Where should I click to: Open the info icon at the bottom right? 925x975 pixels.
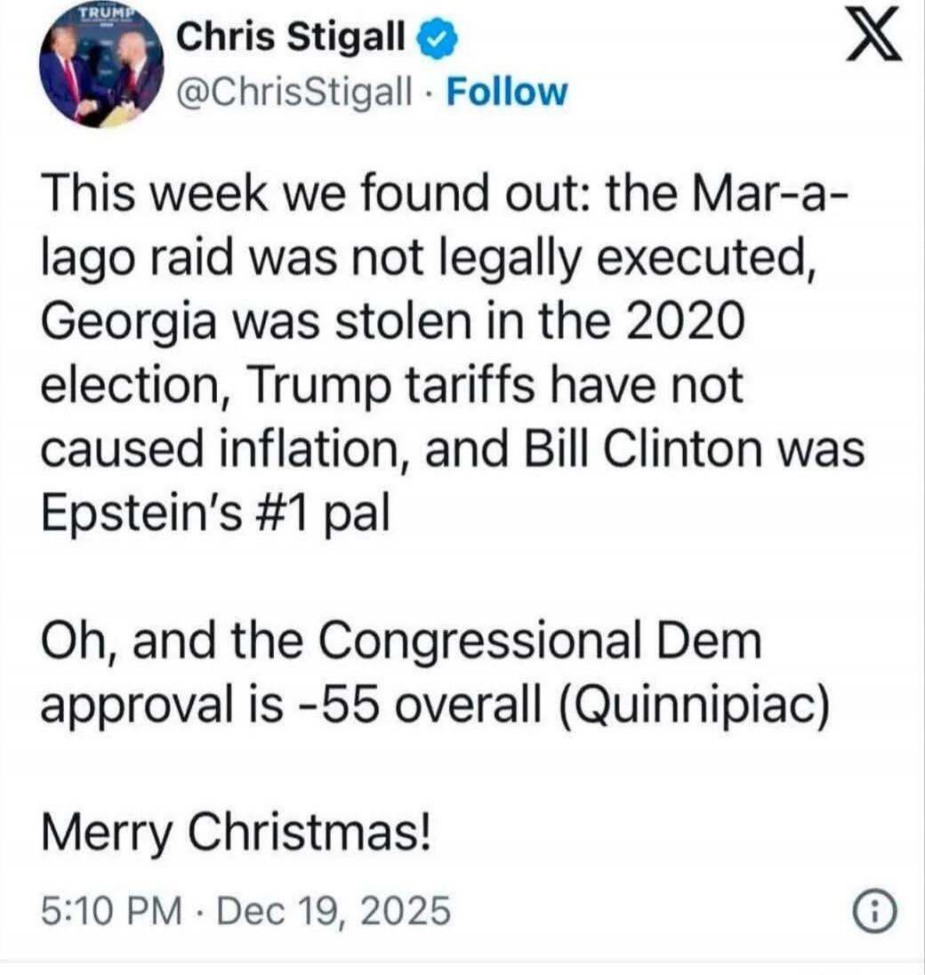point(876,908)
